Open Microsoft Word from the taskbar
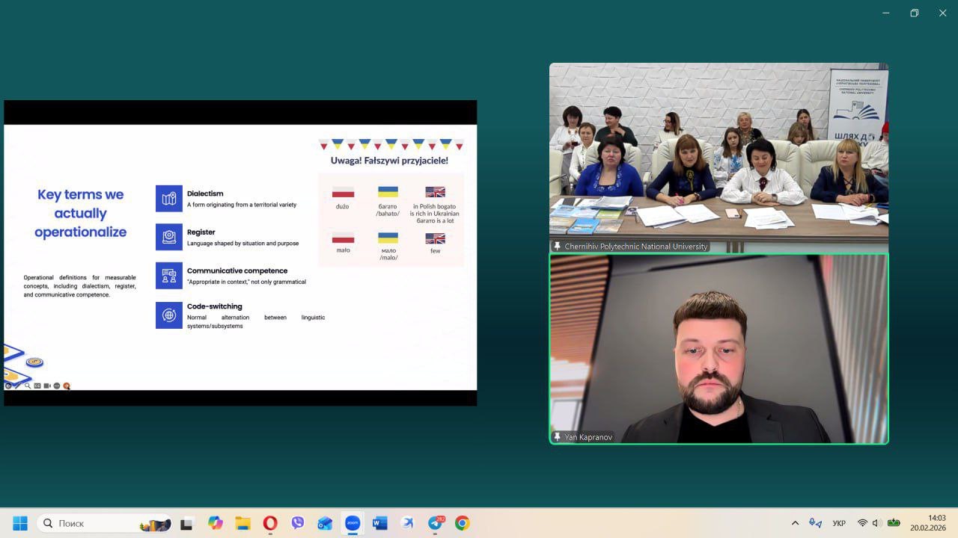 [379, 523]
